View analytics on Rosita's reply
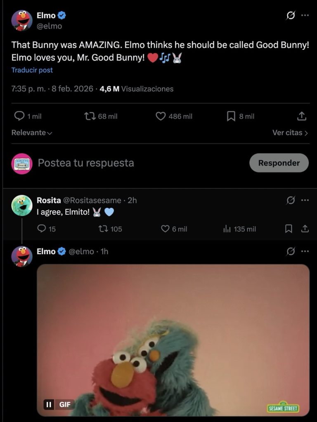Image resolution: width=317 pixels, height=422 pixels. pyautogui.click(x=227, y=229)
